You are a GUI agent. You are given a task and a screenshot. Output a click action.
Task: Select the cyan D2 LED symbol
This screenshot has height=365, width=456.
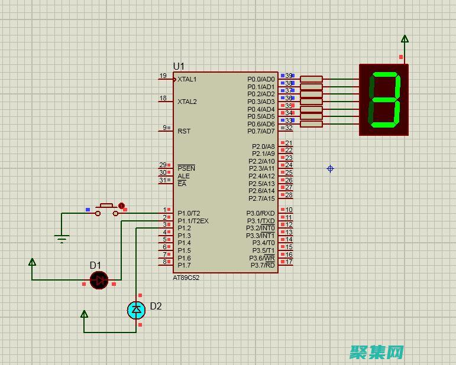coord(137,309)
